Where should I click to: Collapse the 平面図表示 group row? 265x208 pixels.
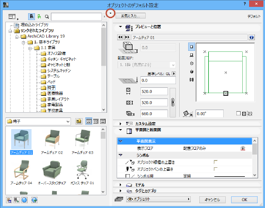coord(121,141)
